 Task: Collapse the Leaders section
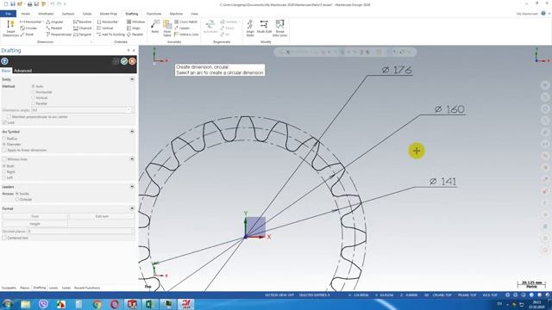click(132, 187)
